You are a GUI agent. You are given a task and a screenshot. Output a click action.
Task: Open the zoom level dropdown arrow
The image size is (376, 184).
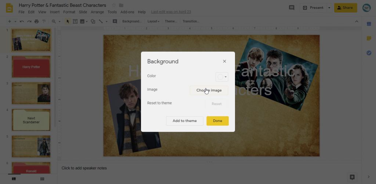pyautogui.click(x=59, y=22)
